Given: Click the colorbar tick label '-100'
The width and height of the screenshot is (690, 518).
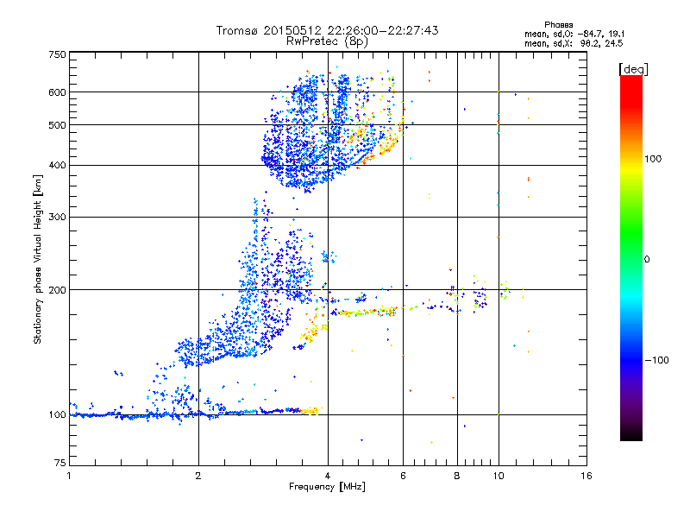Looking at the screenshot, I should 657,360.
